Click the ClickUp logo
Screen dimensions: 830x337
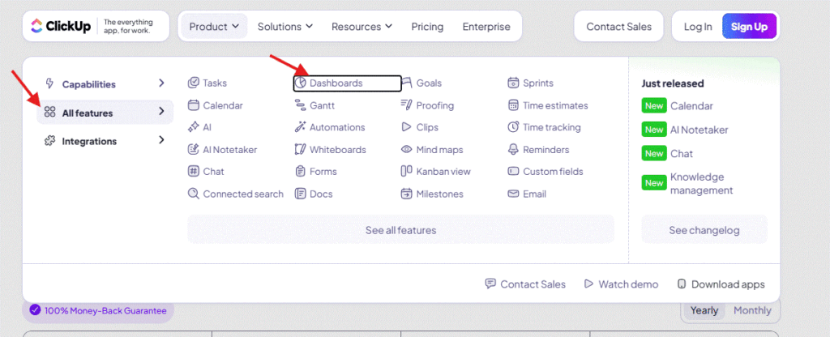[60, 26]
